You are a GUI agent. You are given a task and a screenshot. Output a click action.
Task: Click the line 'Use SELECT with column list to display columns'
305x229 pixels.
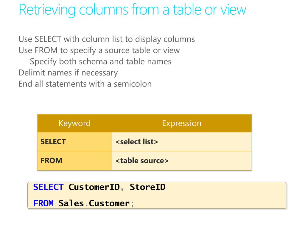click(x=107, y=39)
